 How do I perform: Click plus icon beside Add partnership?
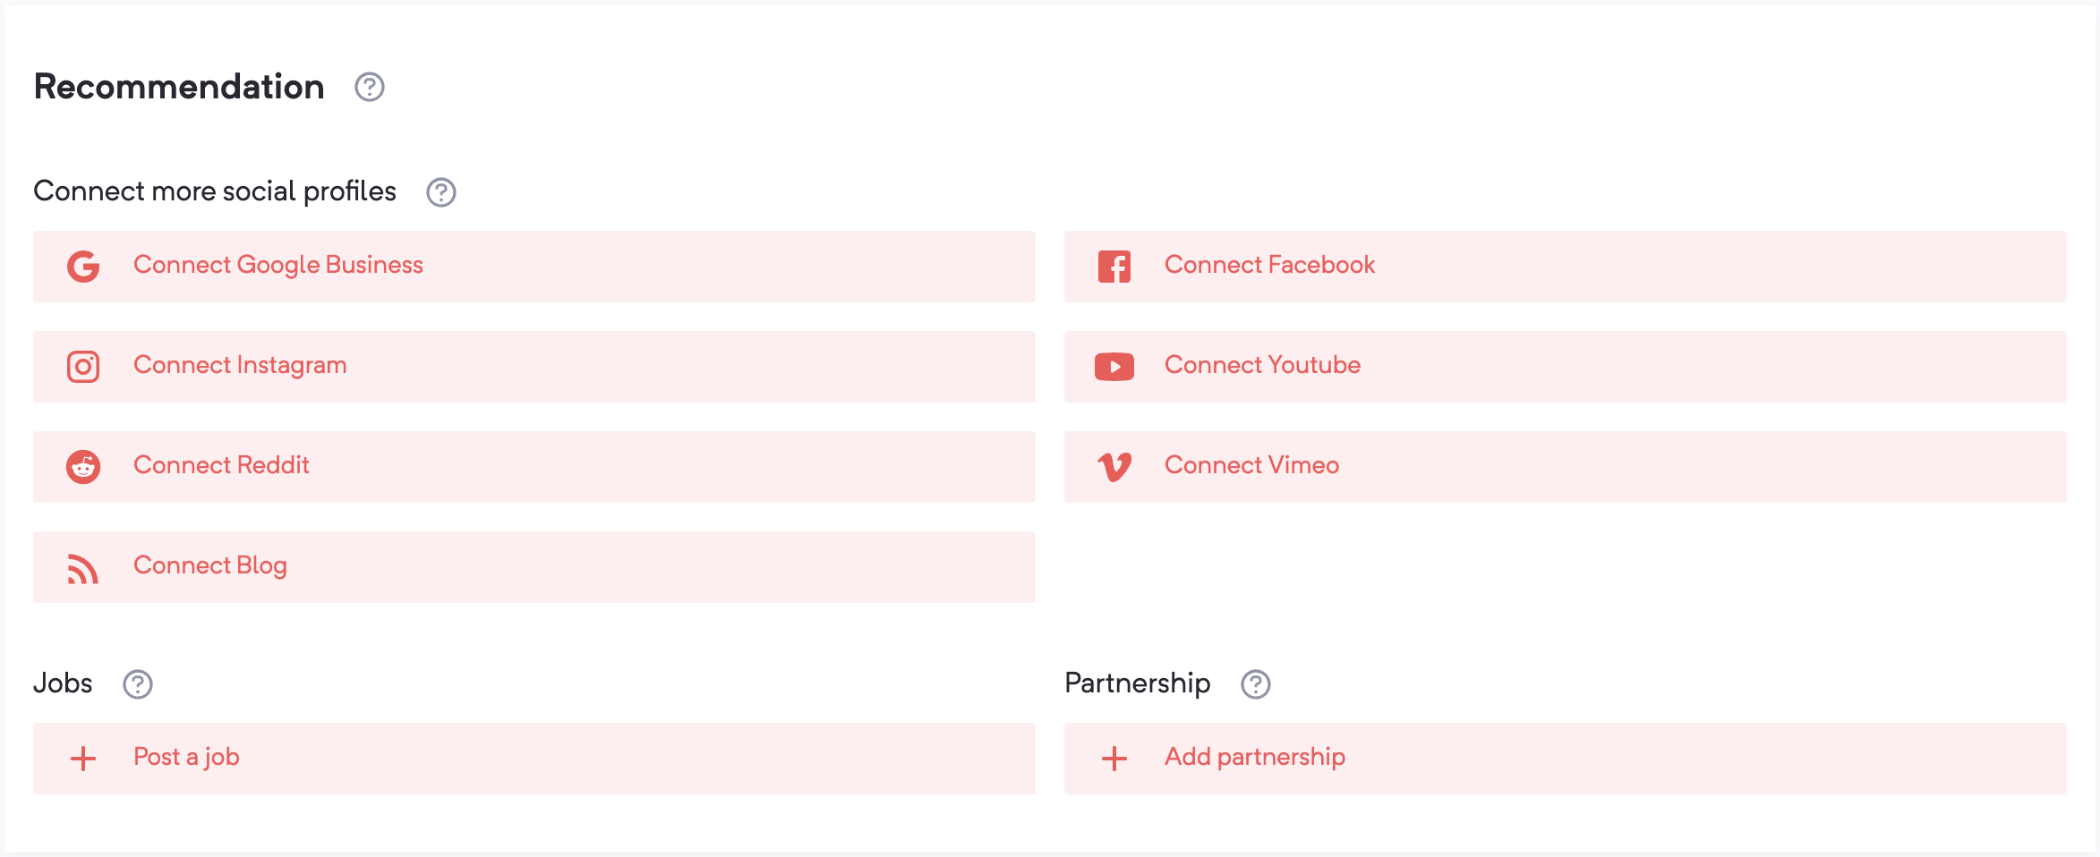coord(1114,759)
